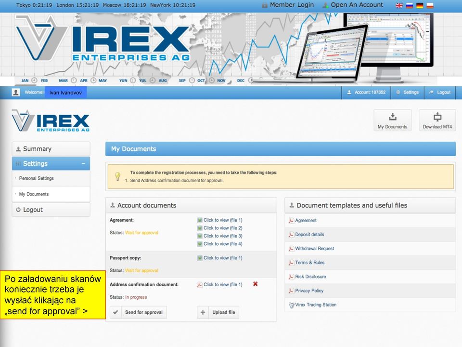Switch language using the Polish flag icon
462x347 pixels.
[430, 6]
